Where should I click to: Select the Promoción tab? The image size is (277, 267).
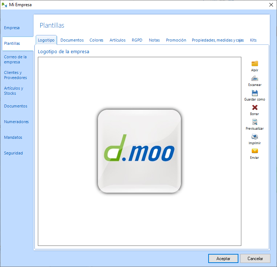(176, 40)
